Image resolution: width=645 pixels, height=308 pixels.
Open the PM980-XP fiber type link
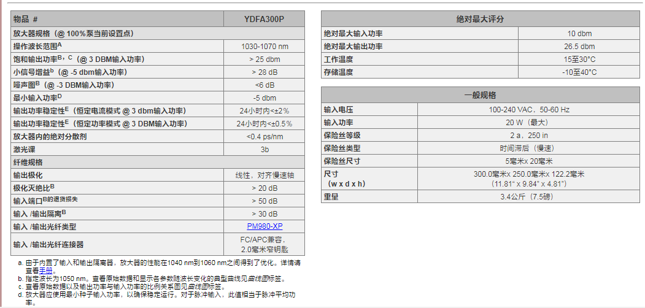[x=265, y=226]
